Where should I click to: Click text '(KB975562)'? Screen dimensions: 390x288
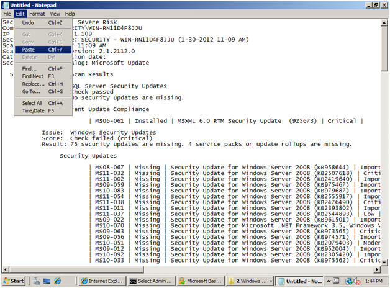pos(331,261)
